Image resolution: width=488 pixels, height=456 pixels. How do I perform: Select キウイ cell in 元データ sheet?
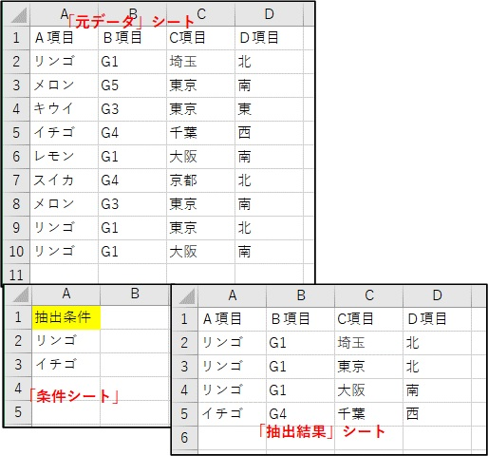[x=64, y=109]
